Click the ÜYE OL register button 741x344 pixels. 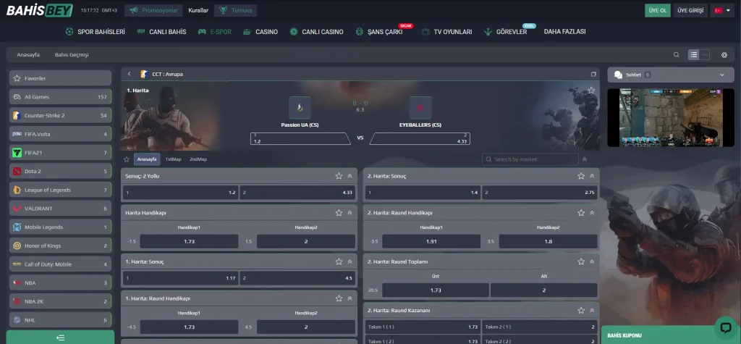tap(657, 10)
